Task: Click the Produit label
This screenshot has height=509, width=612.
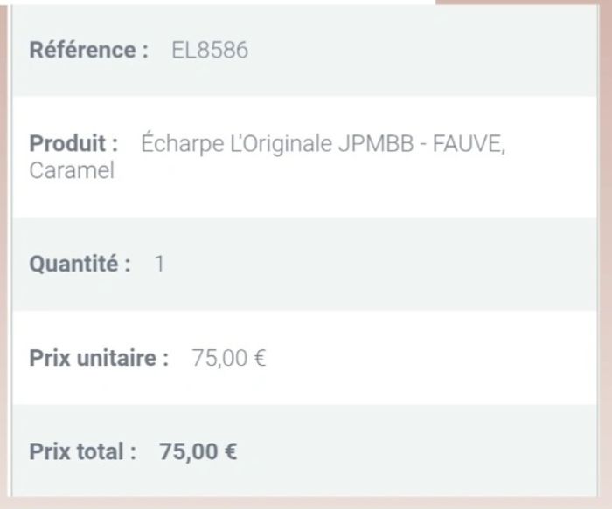Action: [73, 144]
